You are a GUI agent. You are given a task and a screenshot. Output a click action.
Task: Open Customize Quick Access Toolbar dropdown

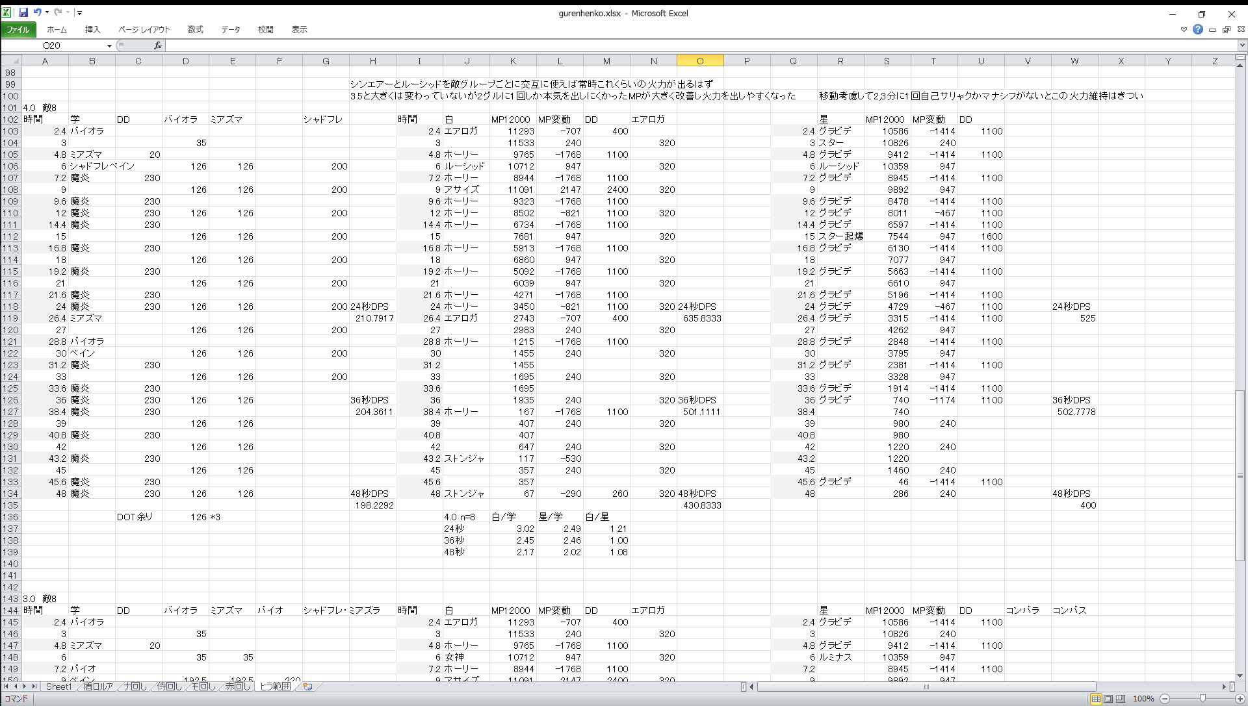click(79, 12)
